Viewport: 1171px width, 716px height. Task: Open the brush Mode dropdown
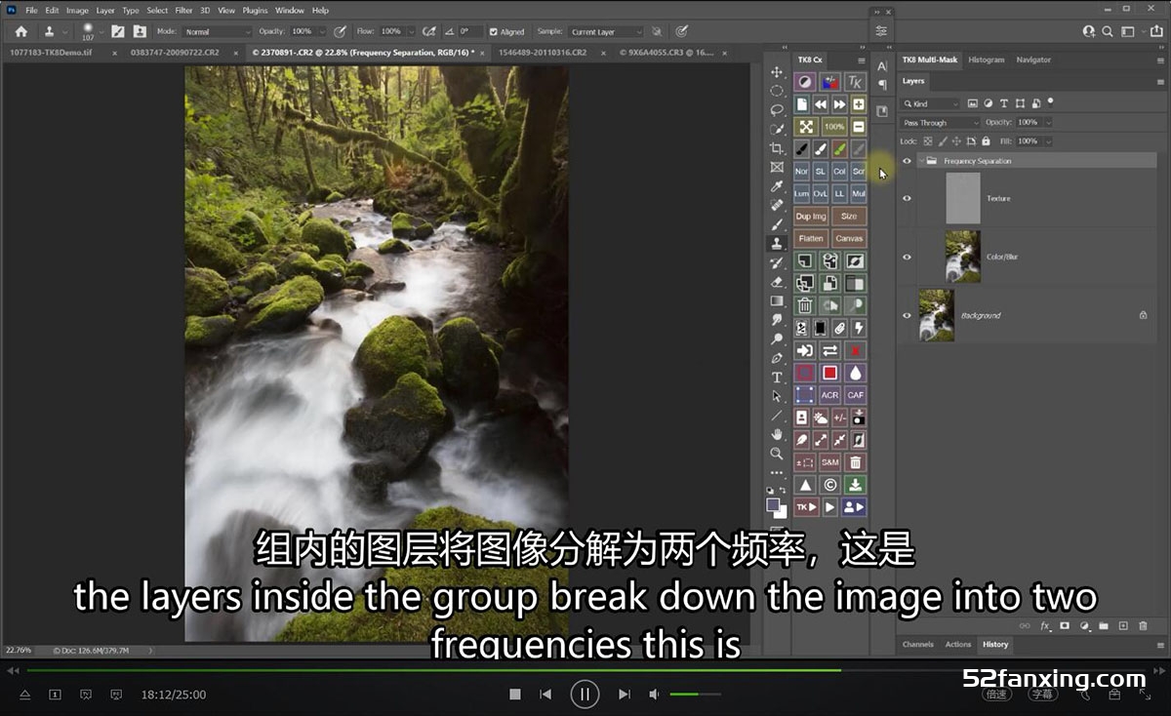[218, 32]
